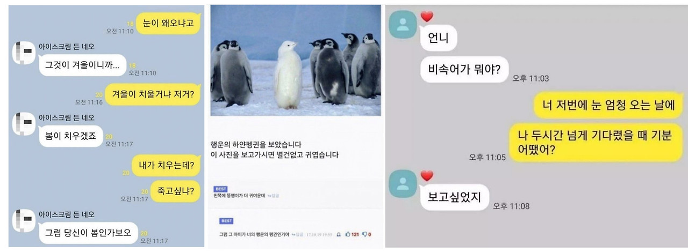Open the pixelated avatar beside 봄이 치우겠죠
Viewport: 688px width, 252px height.
pos(24,123)
